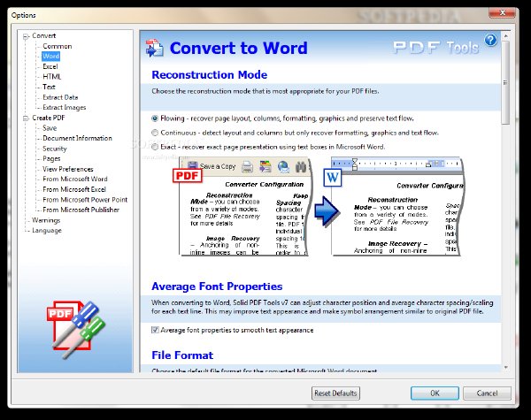
Task: Click the PDF screwdriver tools logo
Action: tap(76, 330)
